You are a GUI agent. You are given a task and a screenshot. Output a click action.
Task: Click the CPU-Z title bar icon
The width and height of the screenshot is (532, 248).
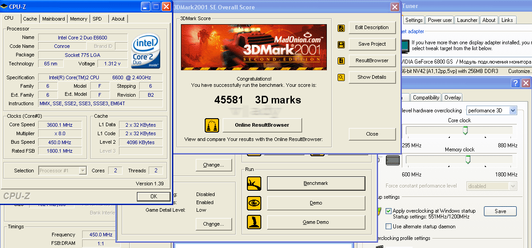pos(4,6)
